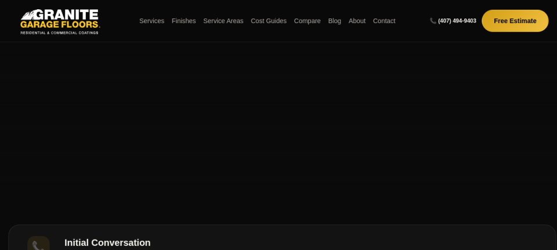557x250 pixels.
Task: Click the white GRANITE wordmark in logo
Action: point(66,15)
